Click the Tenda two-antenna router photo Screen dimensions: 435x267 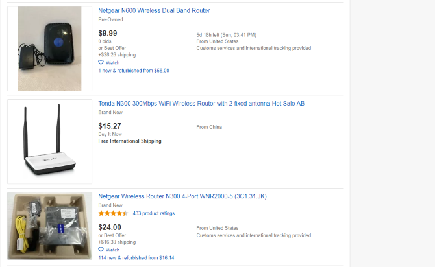click(49, 141)
